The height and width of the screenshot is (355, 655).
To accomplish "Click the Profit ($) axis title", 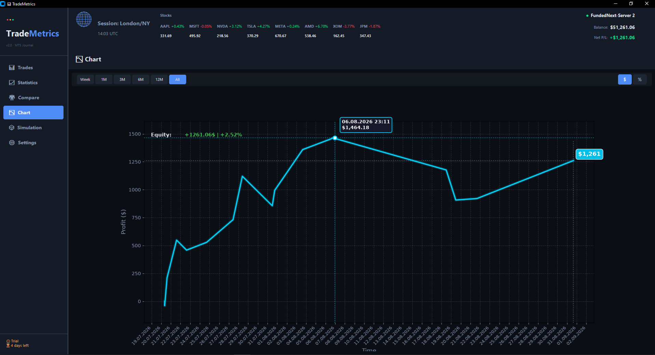I will (123, 222).
